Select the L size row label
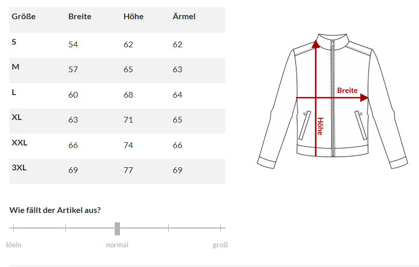This screenshot has height=267, width=419. pos(14,92)
